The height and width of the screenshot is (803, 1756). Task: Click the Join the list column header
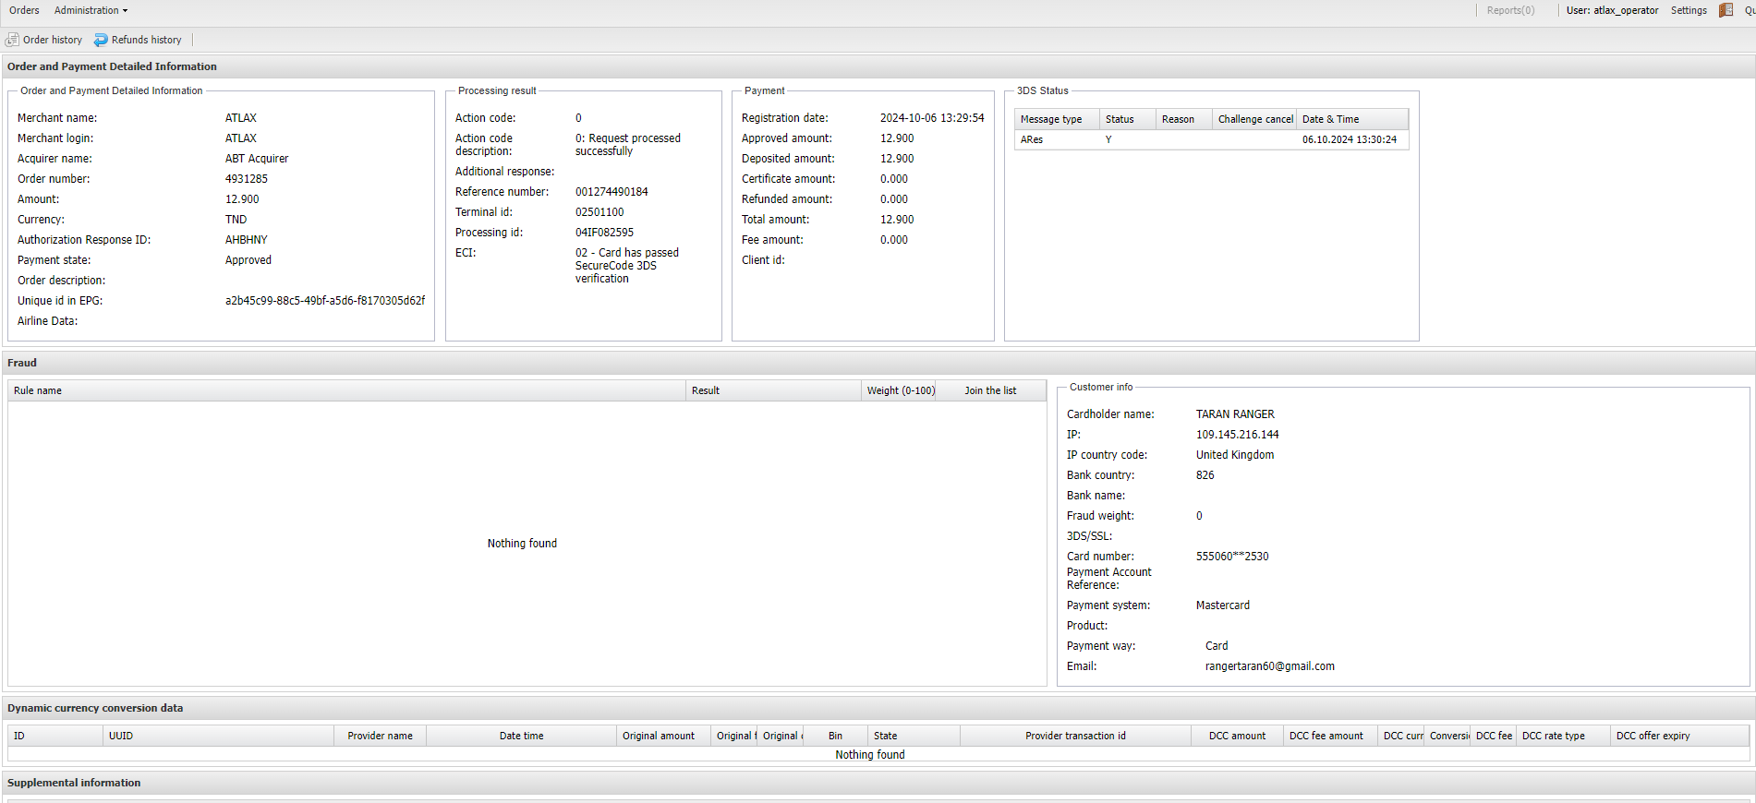click(990, 390)
